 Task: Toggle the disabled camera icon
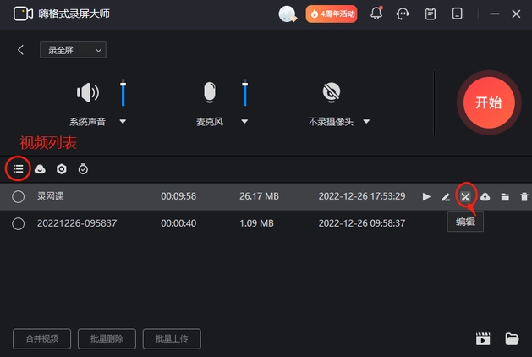332,92
